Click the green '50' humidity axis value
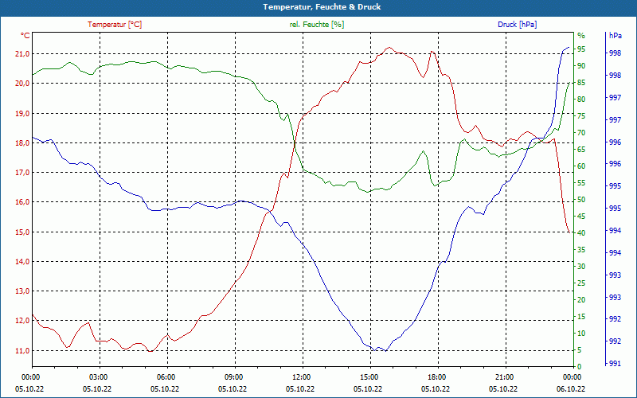Image resolution: width=637 pixels, height=398 pixels. [581, 200]
